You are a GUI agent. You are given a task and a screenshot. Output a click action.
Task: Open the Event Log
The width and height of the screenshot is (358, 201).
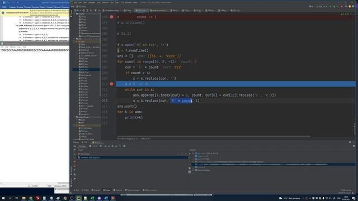tap(347, 190)
